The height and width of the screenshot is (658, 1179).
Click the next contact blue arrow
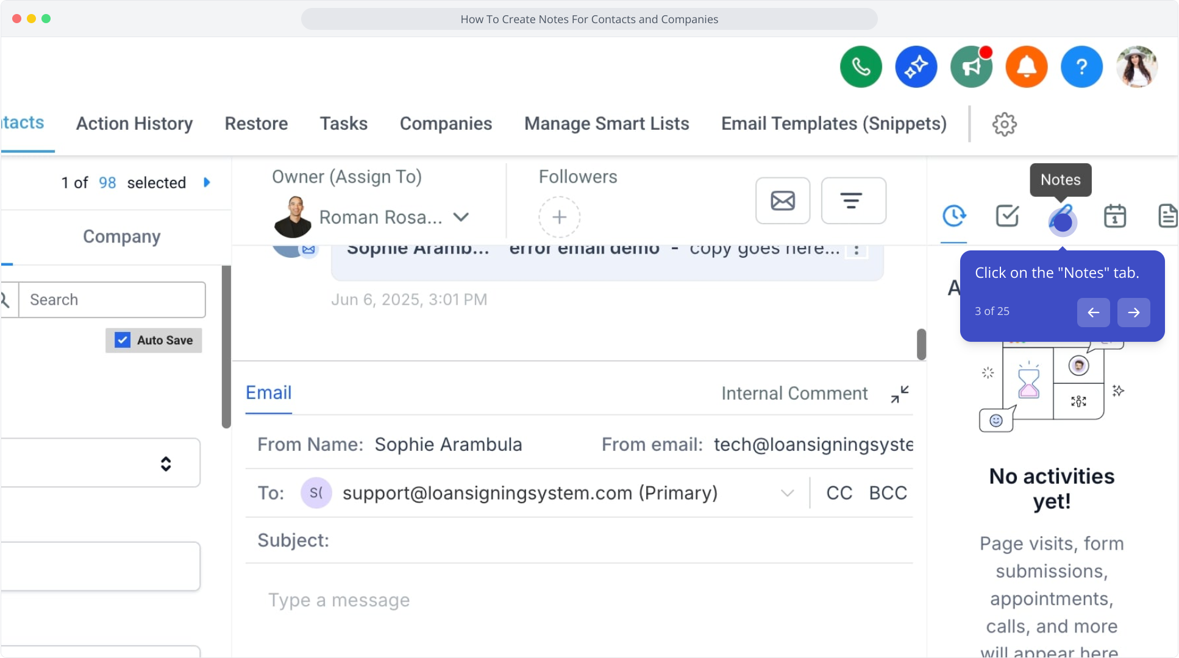point(207,182)
